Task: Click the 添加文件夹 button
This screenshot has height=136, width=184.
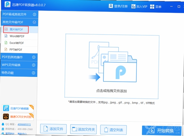Action: point(83,130)
